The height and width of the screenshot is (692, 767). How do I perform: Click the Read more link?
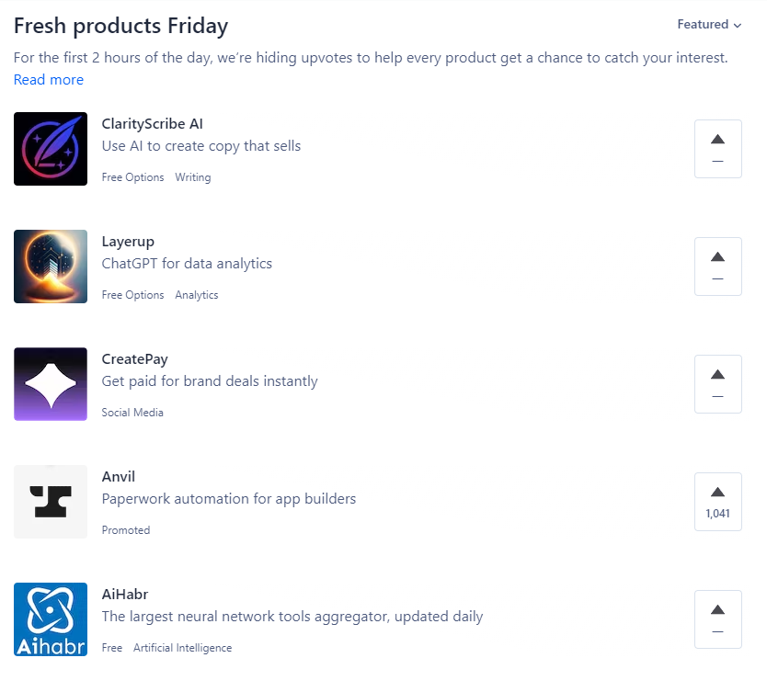[49, 80]
